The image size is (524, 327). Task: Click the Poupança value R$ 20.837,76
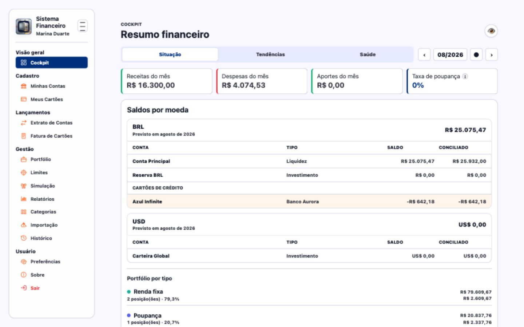click(476, 315)
